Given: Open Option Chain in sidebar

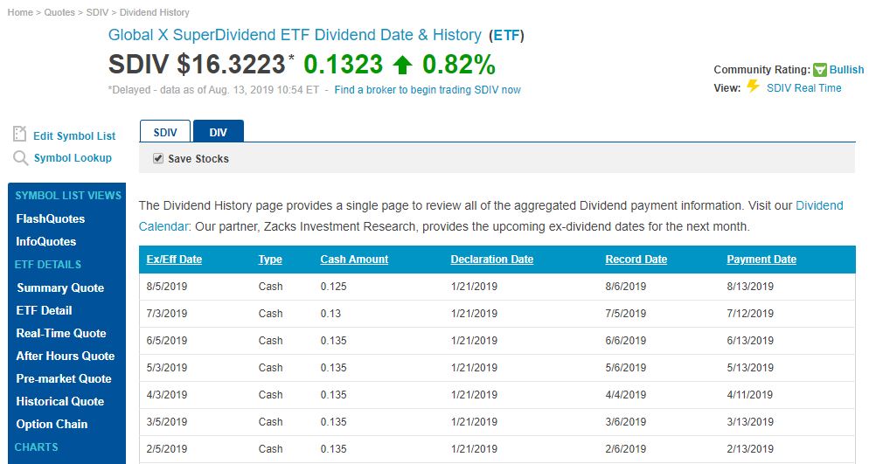Looking at the screenshot, I should tap(52, 424).
